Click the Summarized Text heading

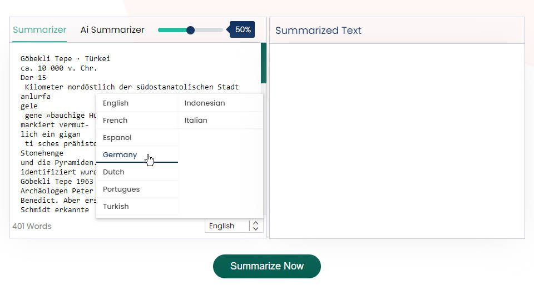[318, 30]
